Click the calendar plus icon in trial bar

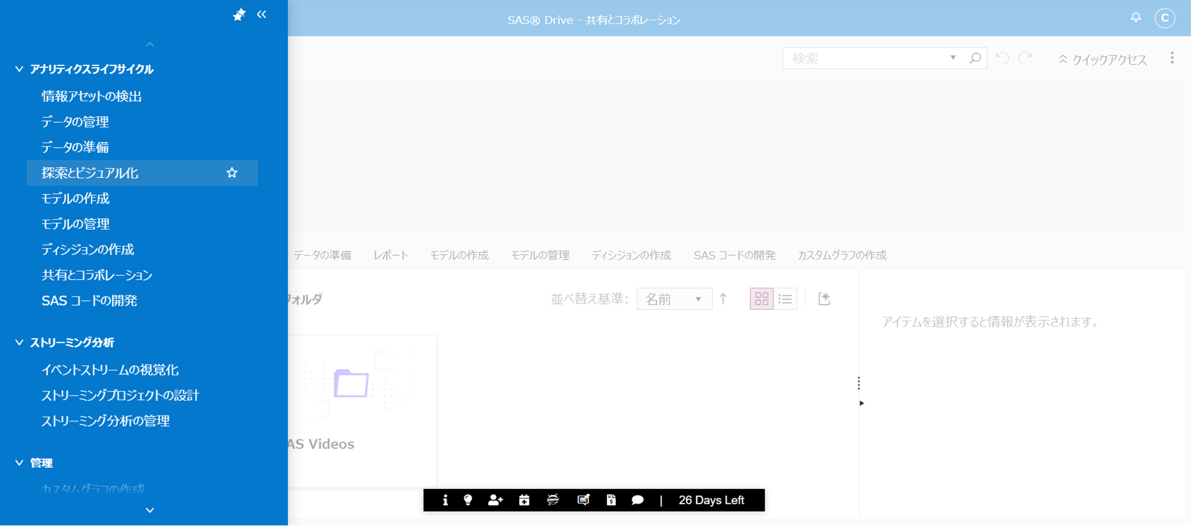pos(524,500)
